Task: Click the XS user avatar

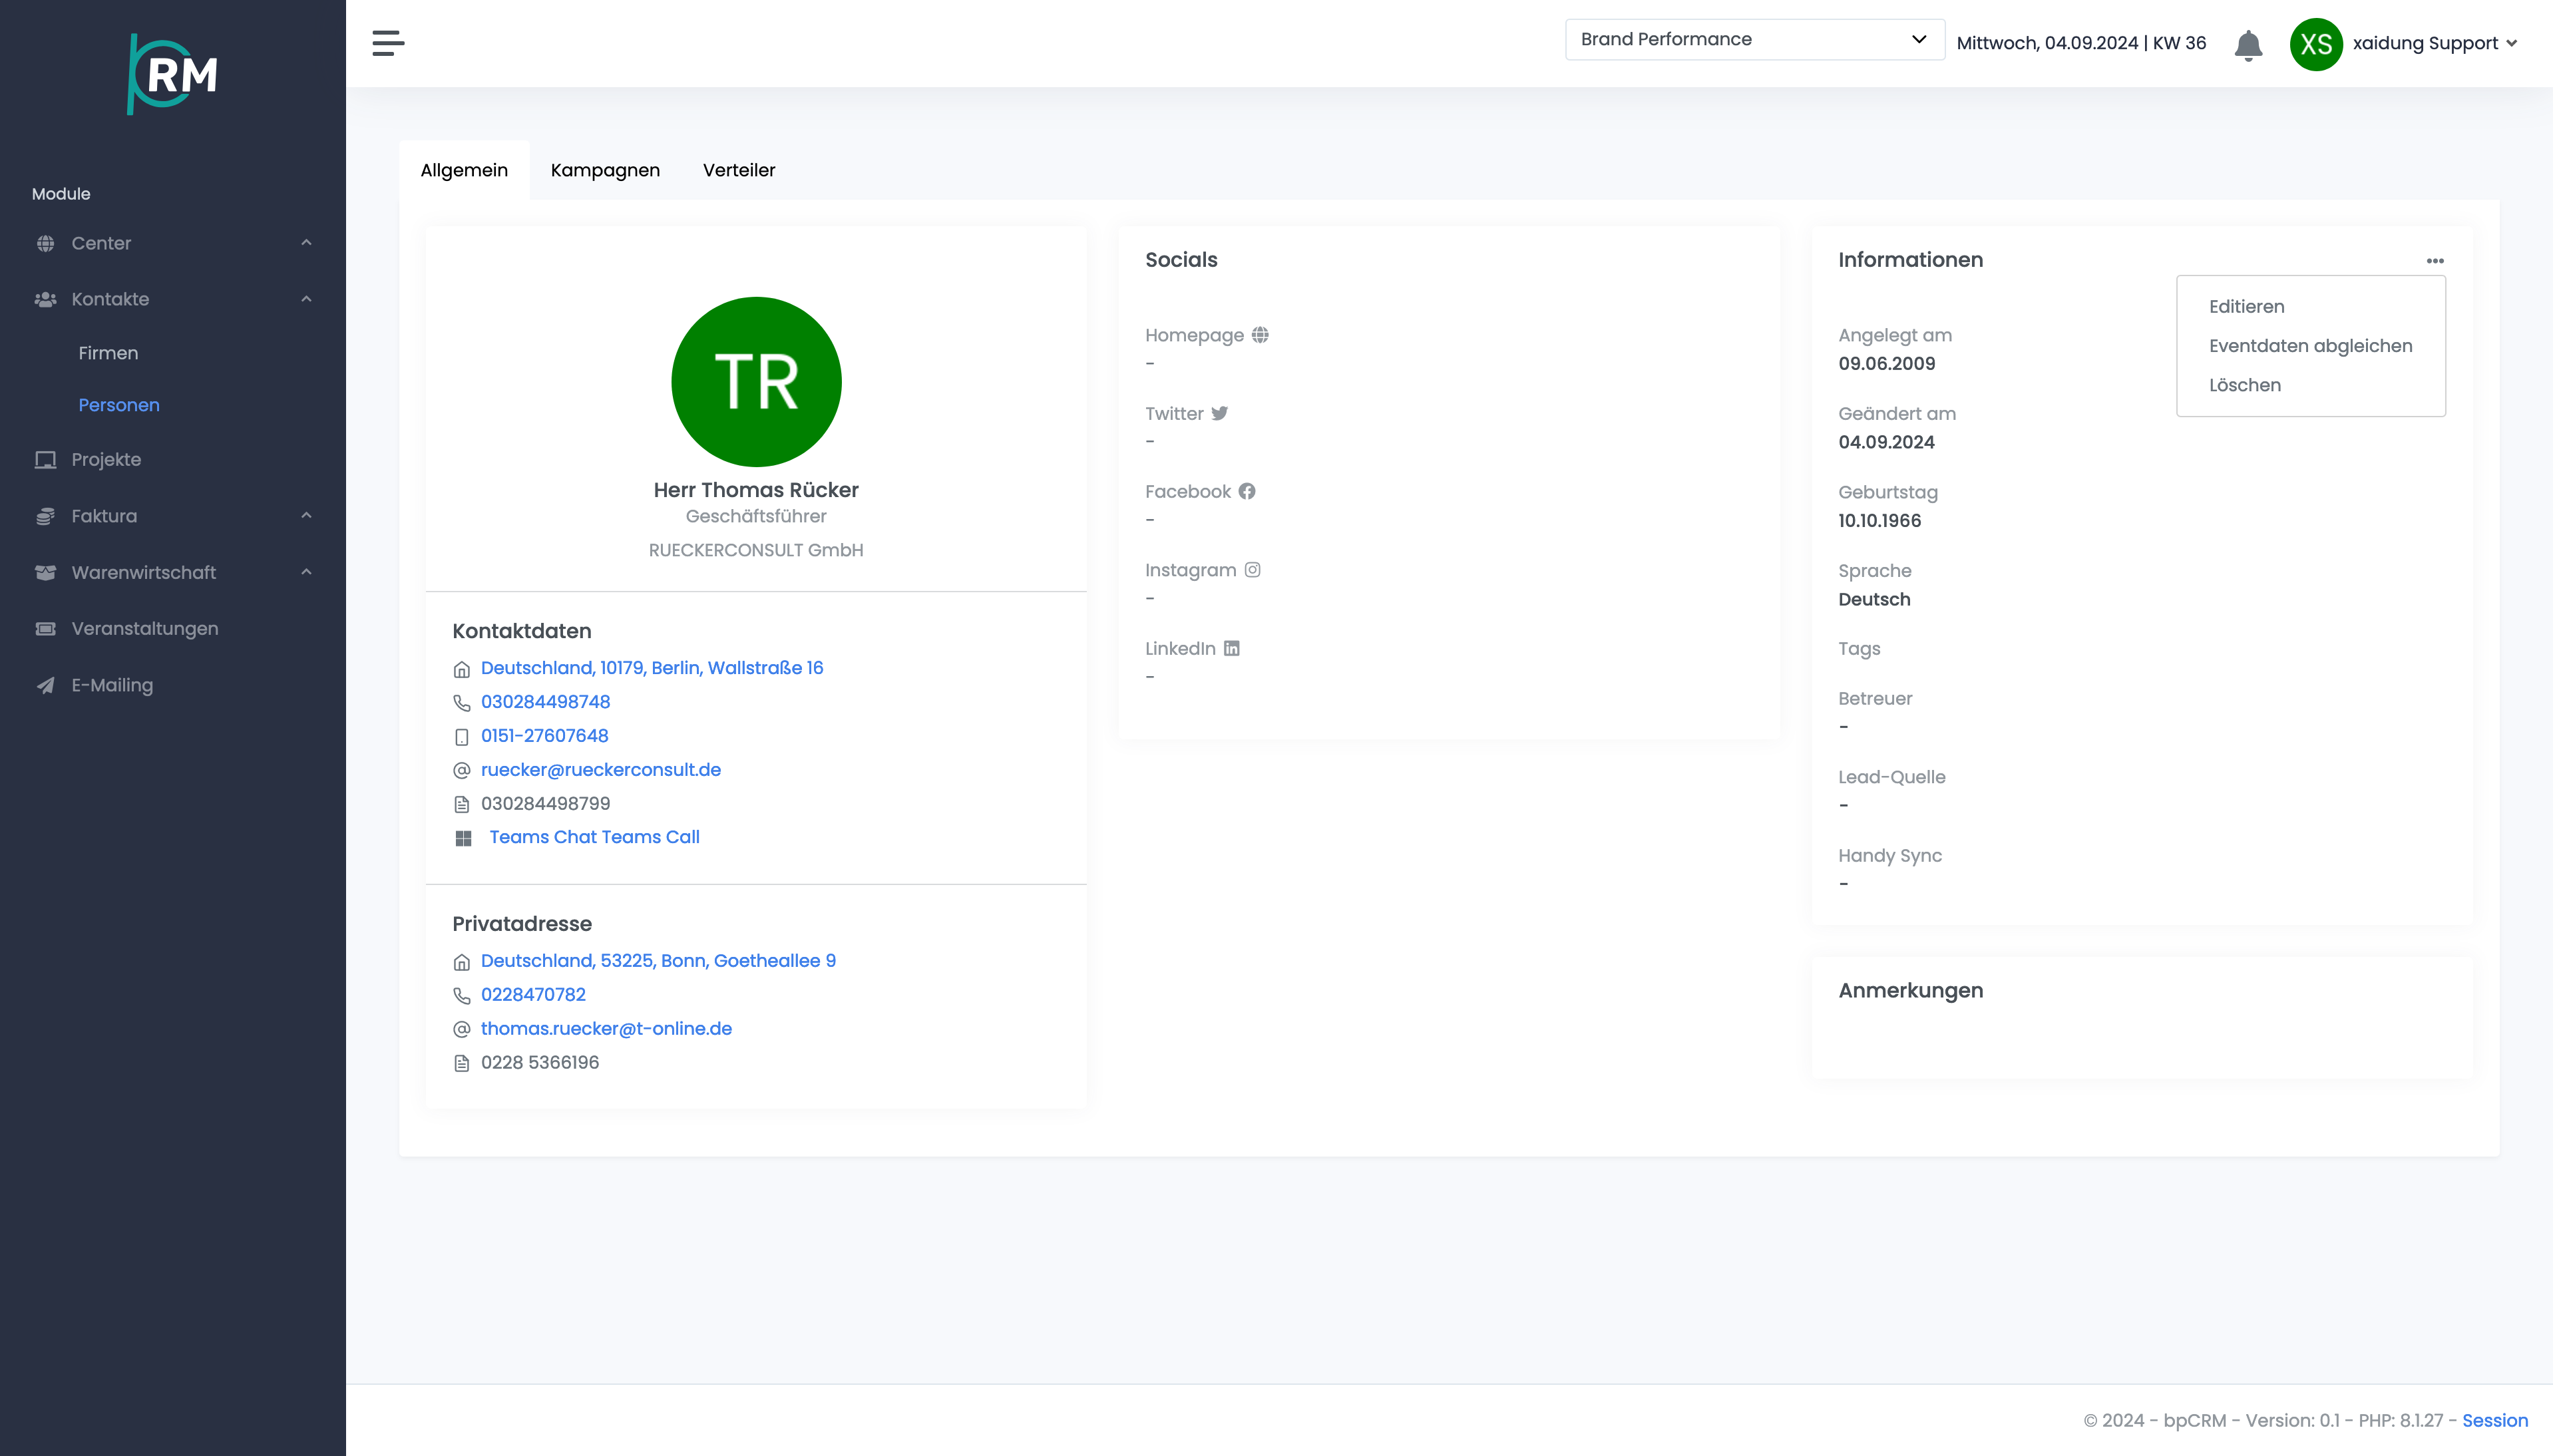Action: coord(2316,44)
